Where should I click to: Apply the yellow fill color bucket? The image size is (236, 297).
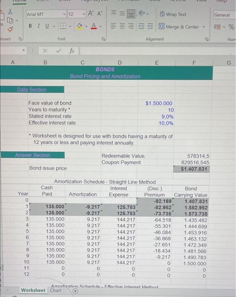coord(80,26)
